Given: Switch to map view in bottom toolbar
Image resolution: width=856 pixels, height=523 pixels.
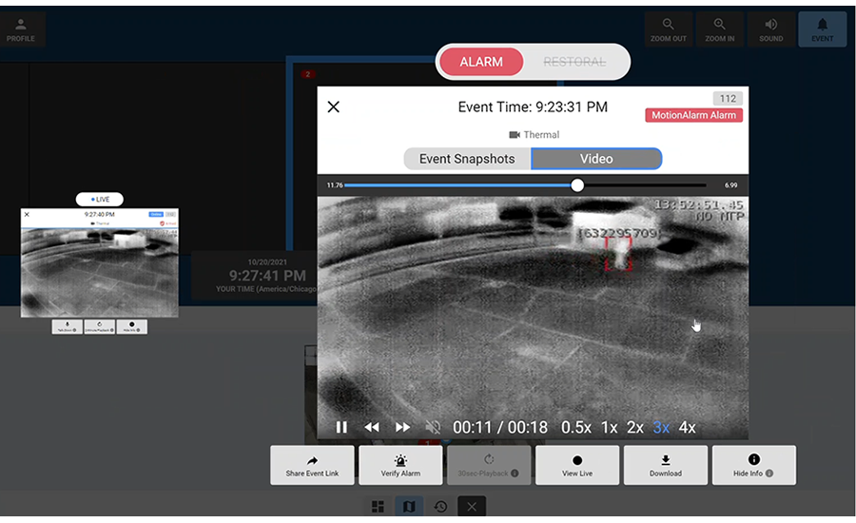Looking at the screenshot, I should click(409, 507).
